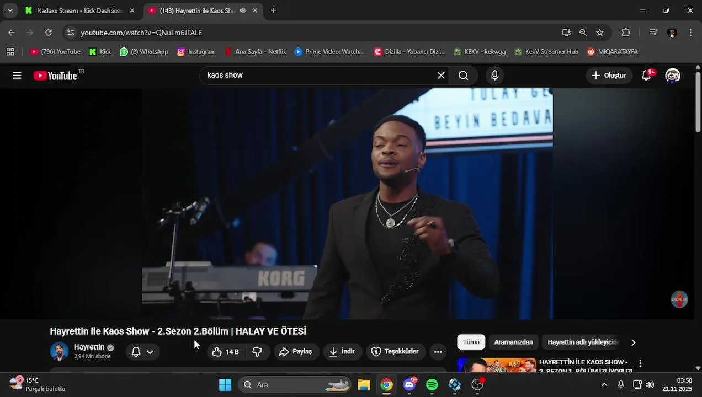Open Chrome profile avatar
The image size is (702, 397).
point(672,33)
